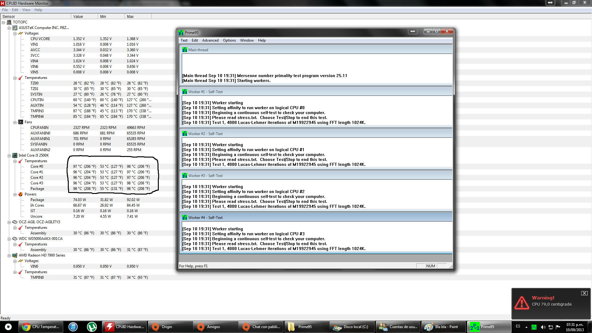Click the Worker #3 - Self-Test title bar
The image size is (592, 333).
tap(316, 175)
